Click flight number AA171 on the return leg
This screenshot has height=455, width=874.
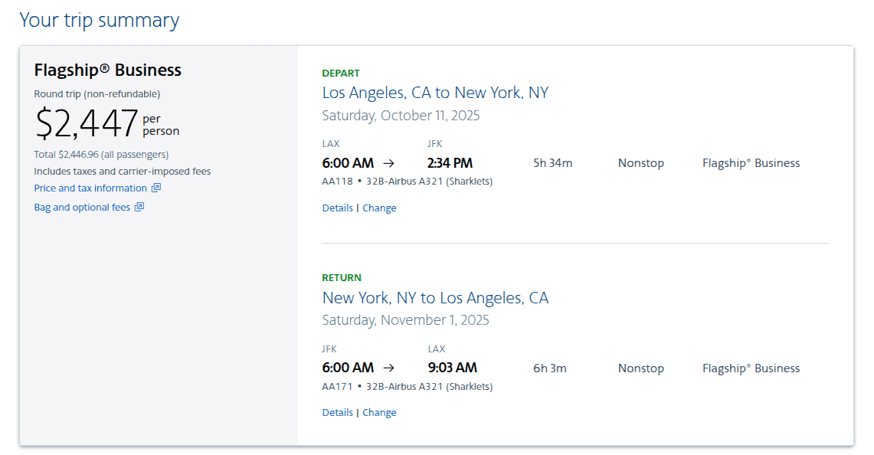(x=337, y=386)
